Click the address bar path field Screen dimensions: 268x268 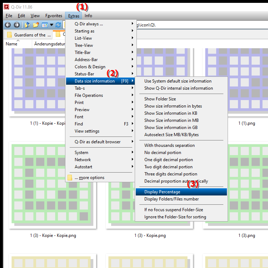coord(202,25)
